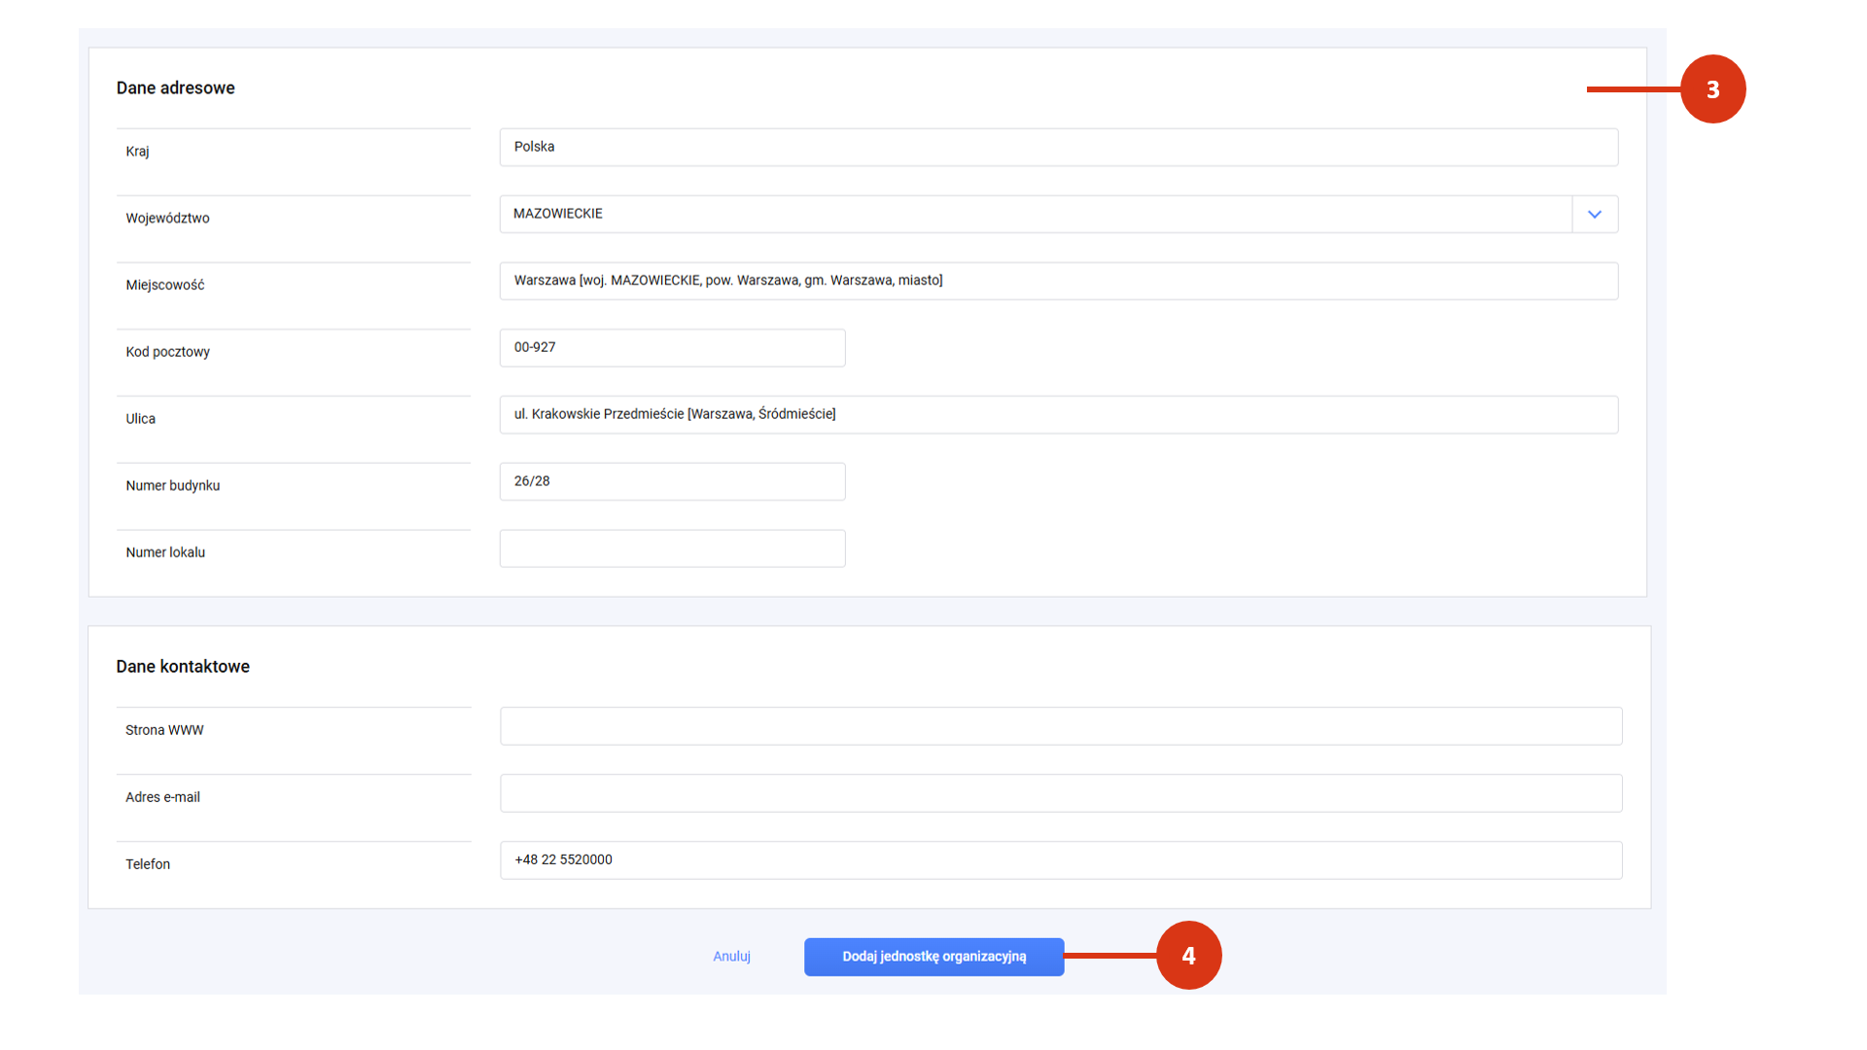Screen dimensions: 1867x1050
Task: Click the Województwo label
Action: pos(167,219)
